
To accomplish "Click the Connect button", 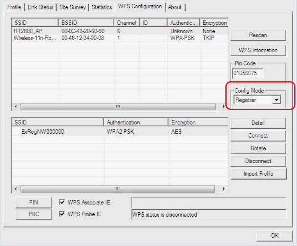I will pos(258,136).
